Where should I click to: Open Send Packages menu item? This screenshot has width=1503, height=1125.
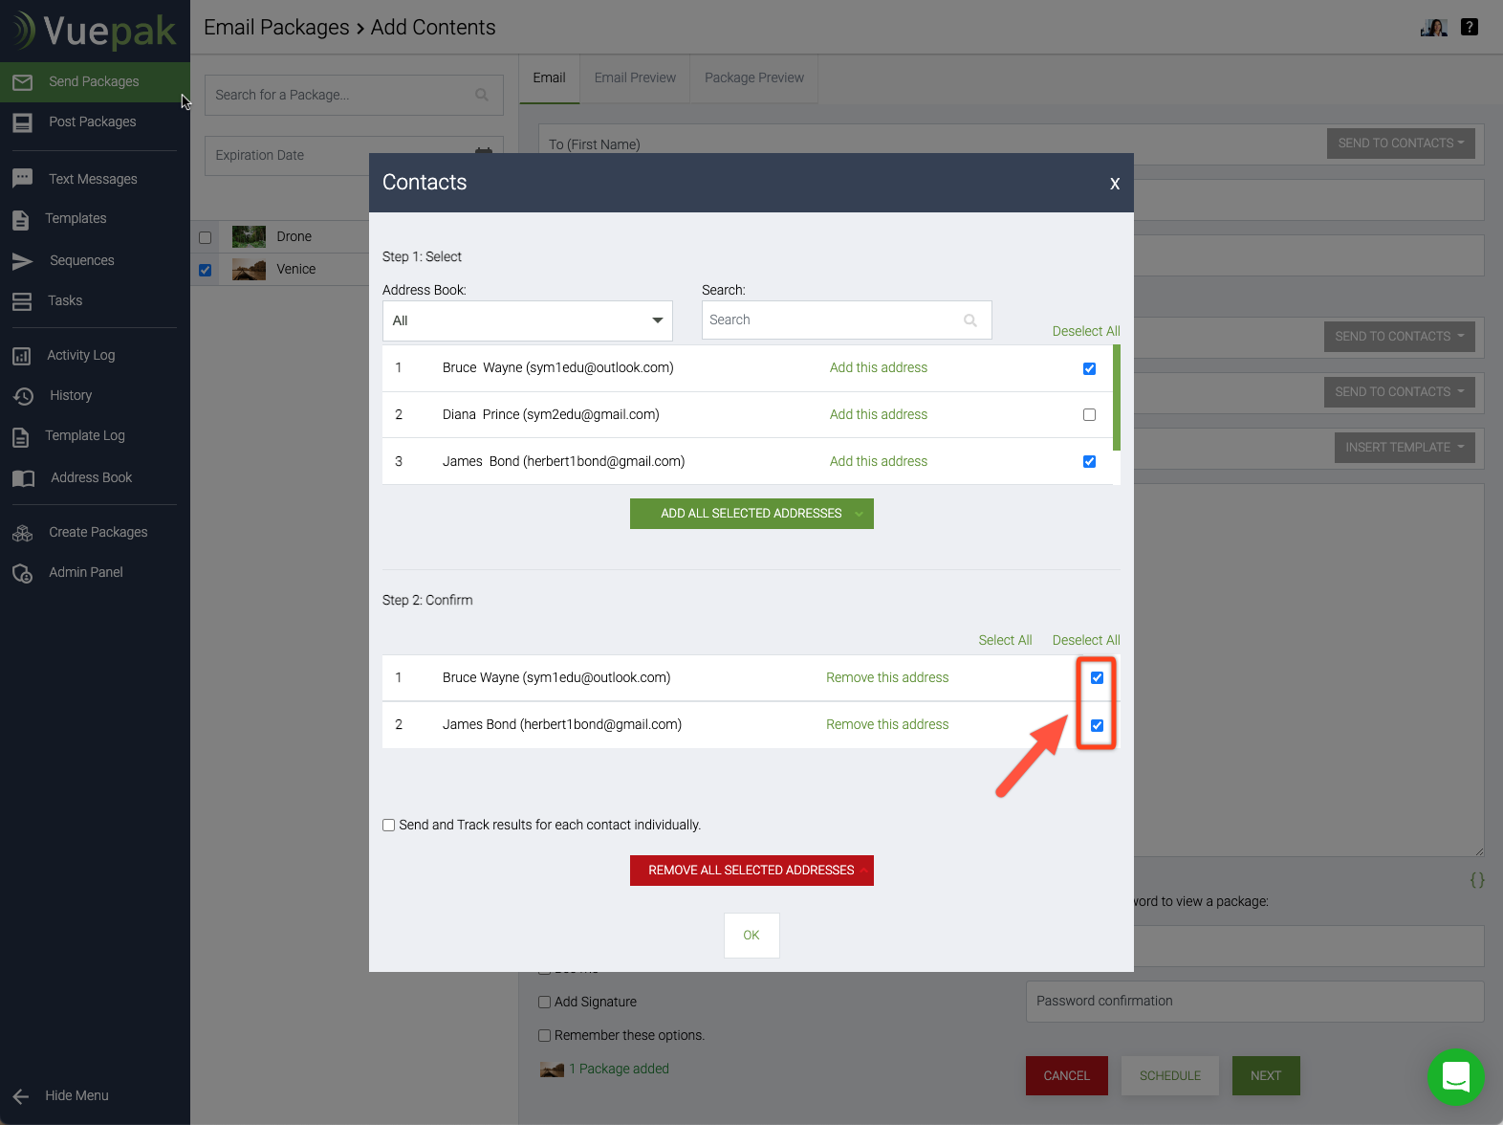95,82
